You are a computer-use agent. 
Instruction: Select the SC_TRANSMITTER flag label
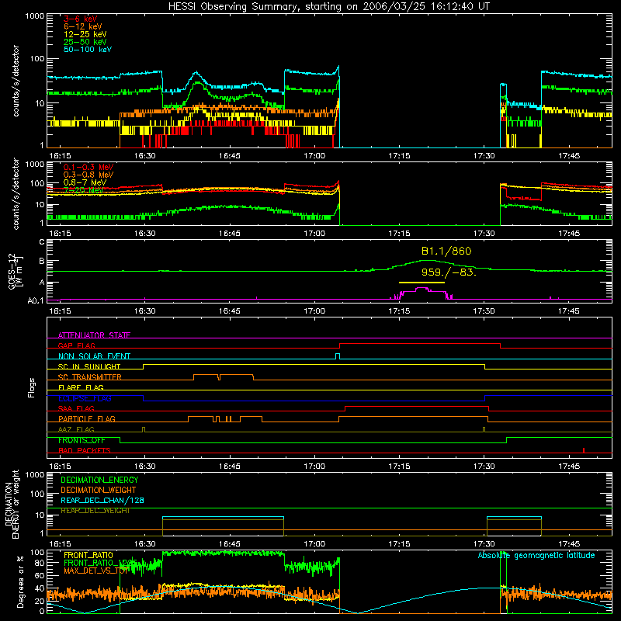click(x=90, y=377)
